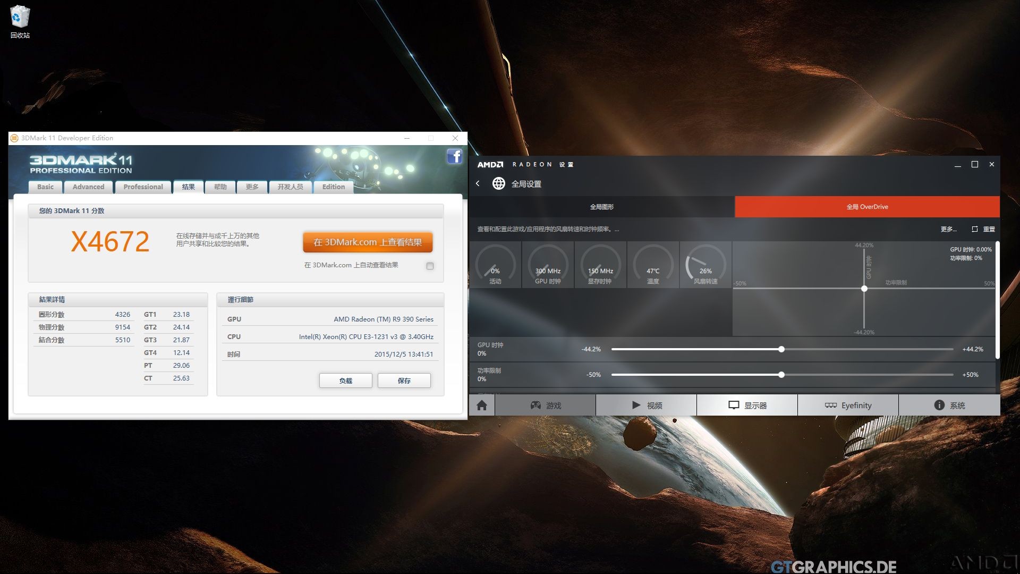Click the 3DMark 11 title bar icon
The height and width of the screenshot is (574, 1020).
pos(15,138)
